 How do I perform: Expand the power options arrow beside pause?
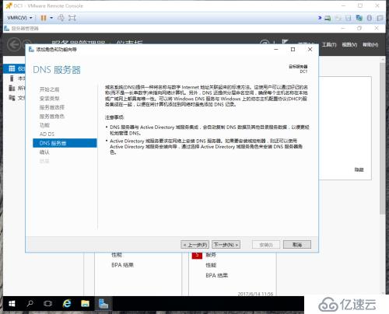(x=51, y=18)
